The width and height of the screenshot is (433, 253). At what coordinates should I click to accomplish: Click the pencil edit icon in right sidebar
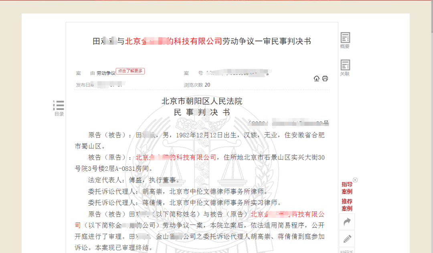click(x=347, y=239)
